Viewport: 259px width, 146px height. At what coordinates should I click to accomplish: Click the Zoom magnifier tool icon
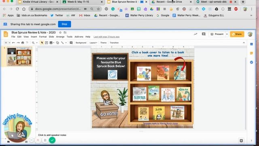coord(33,43)
